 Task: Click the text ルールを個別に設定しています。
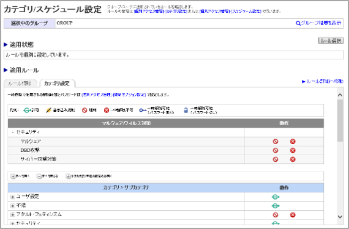click(x=37, y=55)
